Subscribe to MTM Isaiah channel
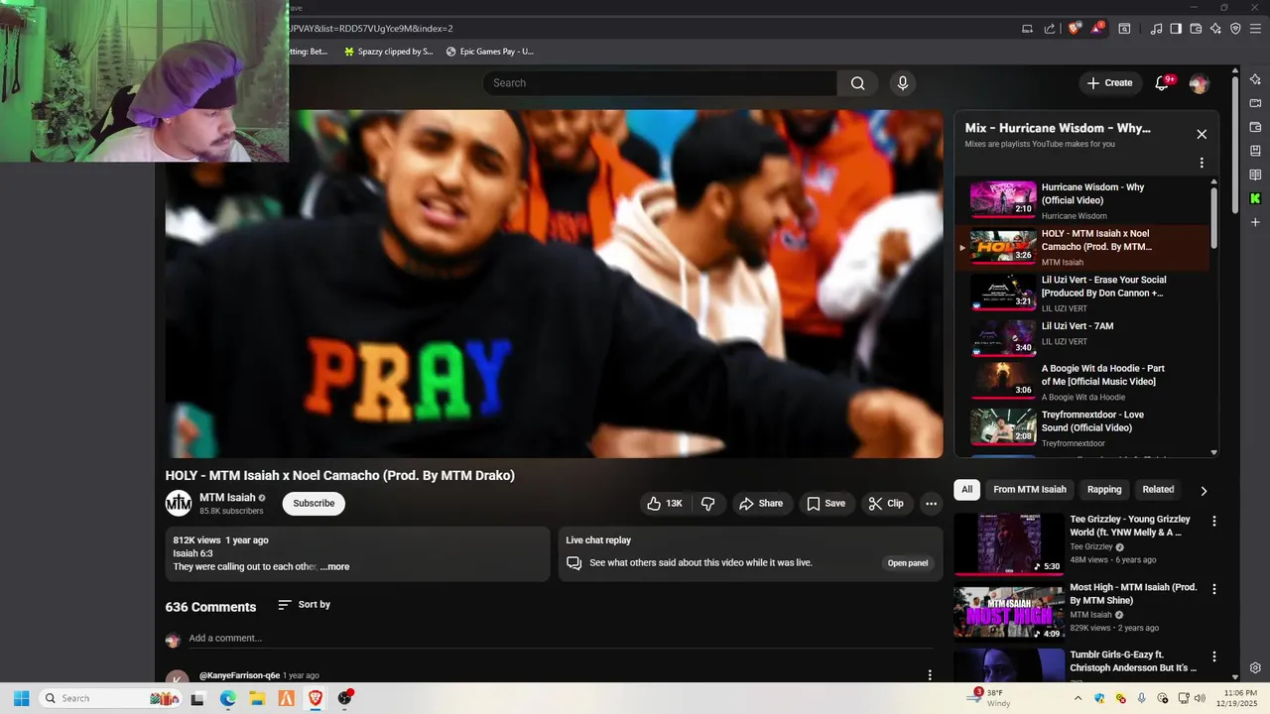The width and height of the screenshot is (1270, 714). pyautogui.click(x=314, y=504)
